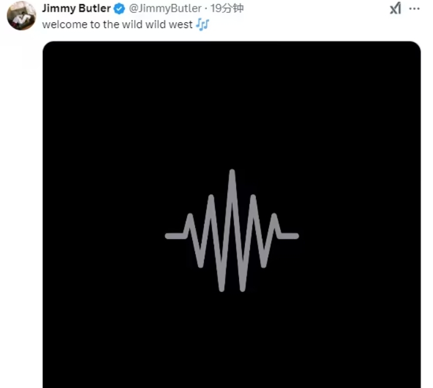The height and width of the screenshot is (388, 433).
Task: Open the post via 19分钟 timestamp
Action: point(227,8)
